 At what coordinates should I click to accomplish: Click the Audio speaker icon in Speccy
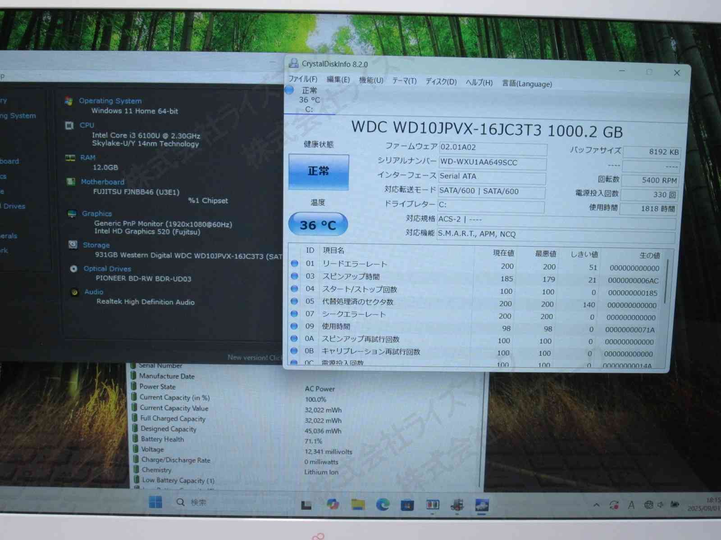pyautogui.click(x=74, y=292)
